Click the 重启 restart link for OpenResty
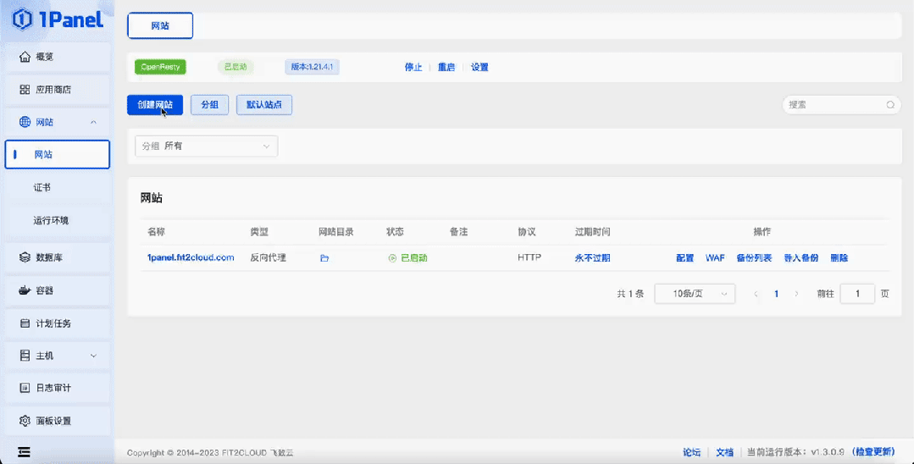 click(x=446, y=67)
